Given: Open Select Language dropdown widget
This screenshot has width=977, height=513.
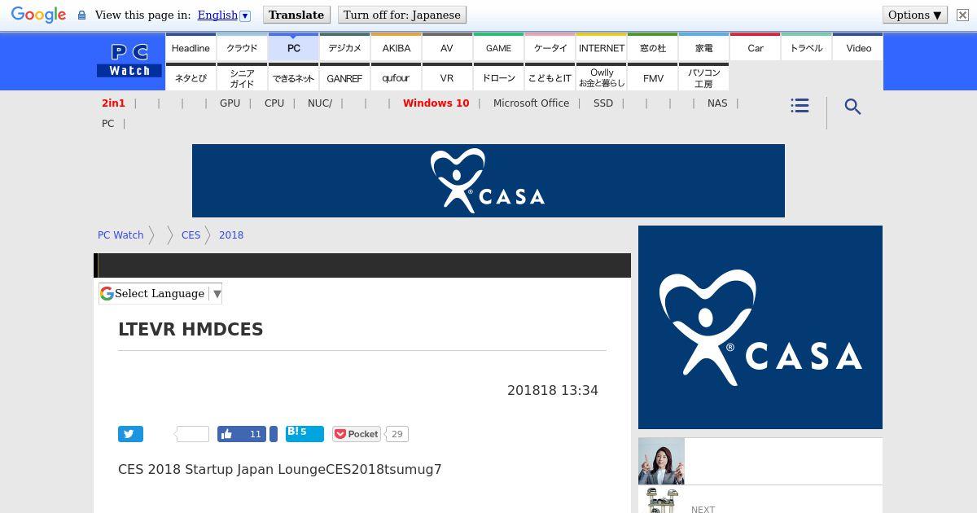Looking at the screenshot, I should [x=160, y=293].
